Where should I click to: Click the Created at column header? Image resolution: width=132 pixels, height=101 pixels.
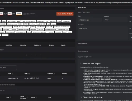23,45
